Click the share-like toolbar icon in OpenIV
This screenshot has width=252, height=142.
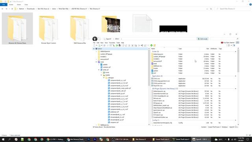click(x=142, y=45)
